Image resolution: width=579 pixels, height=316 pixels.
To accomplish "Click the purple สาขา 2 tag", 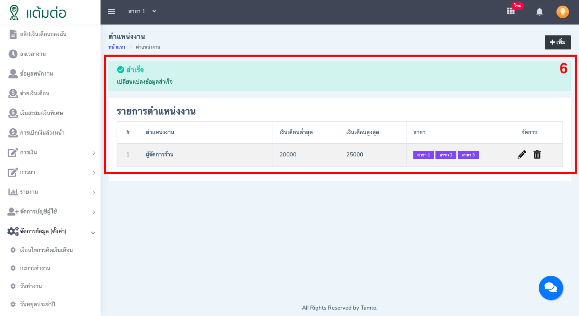I will click(x=446, y=155).
